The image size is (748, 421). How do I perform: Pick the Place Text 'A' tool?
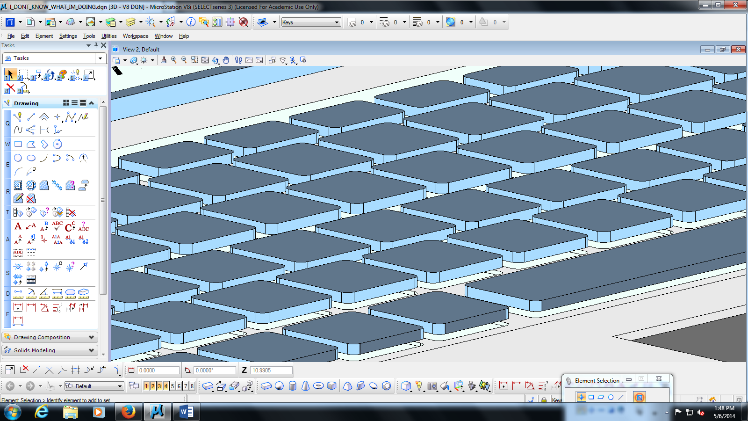18,226
